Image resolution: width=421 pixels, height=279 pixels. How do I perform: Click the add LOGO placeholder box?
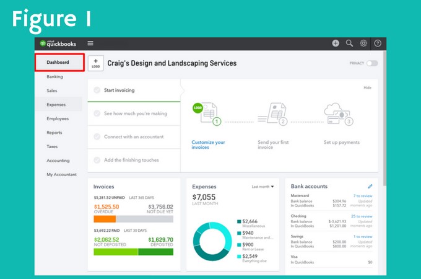[x=96, y=63]
